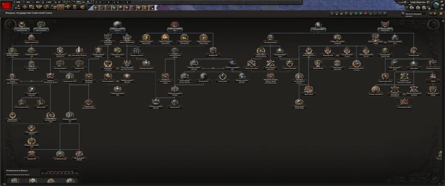Click the war support value 40%
Image resolution: width=445 pixels, height=186 pixels.
coord(37,2)
